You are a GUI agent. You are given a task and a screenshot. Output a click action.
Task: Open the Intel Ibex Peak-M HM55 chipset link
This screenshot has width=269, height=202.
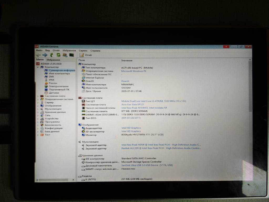click(144, 108)
